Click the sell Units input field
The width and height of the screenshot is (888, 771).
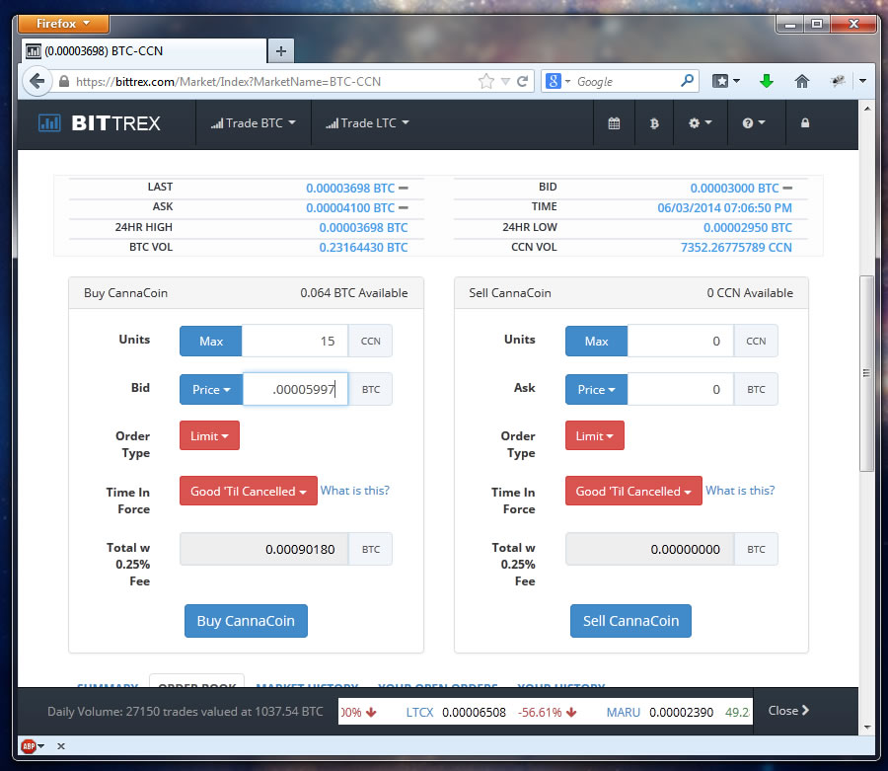point(680,341)
